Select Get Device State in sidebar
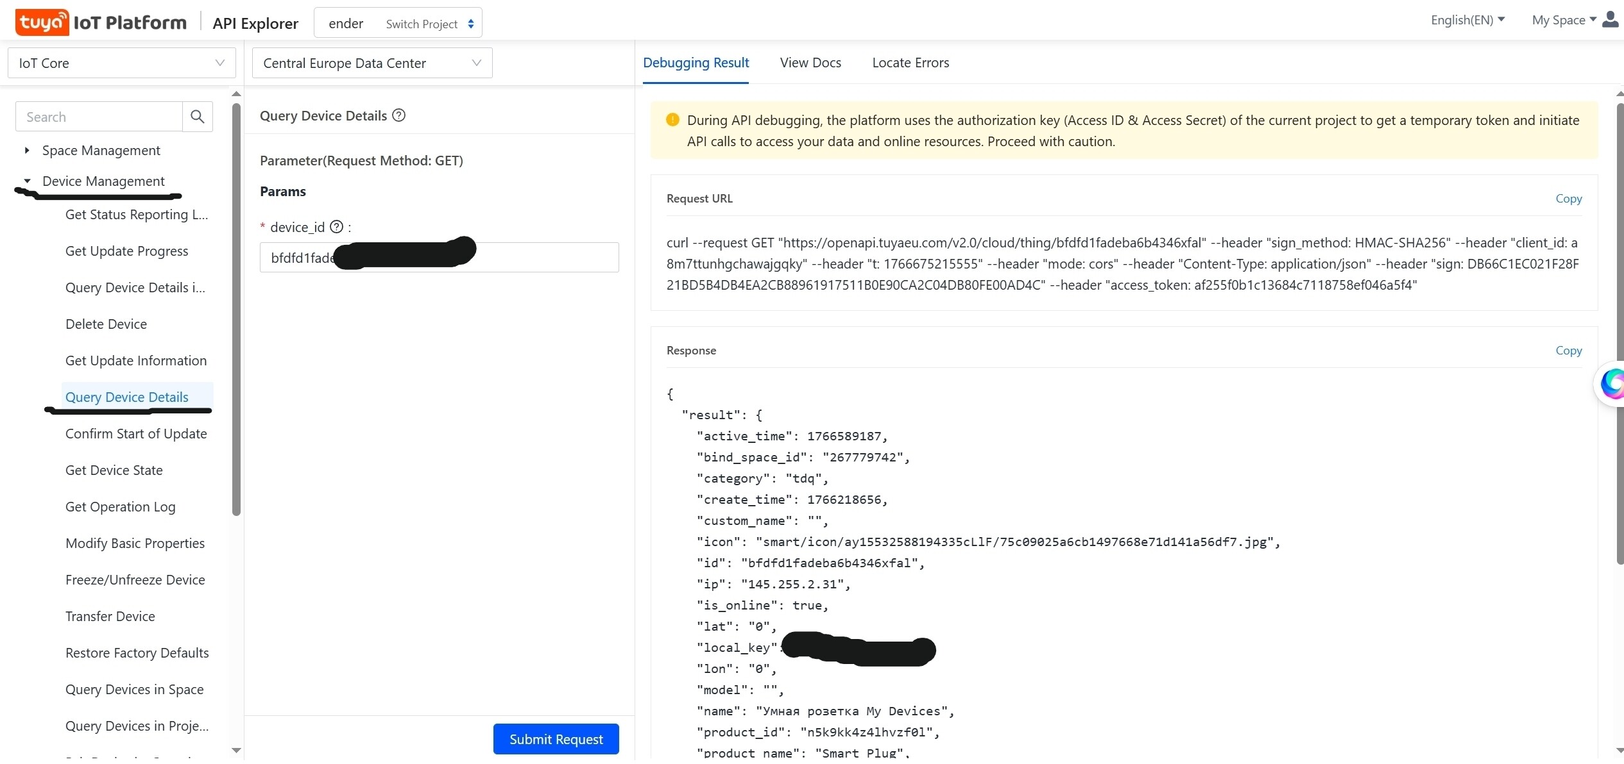The height and width of the screenshot is (764, 1624). 114,470
